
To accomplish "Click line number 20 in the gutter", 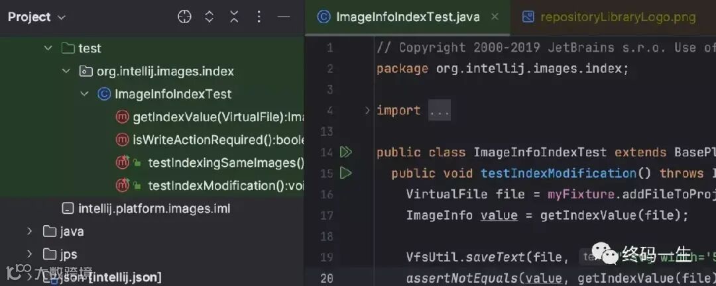I will coord(326,278).
